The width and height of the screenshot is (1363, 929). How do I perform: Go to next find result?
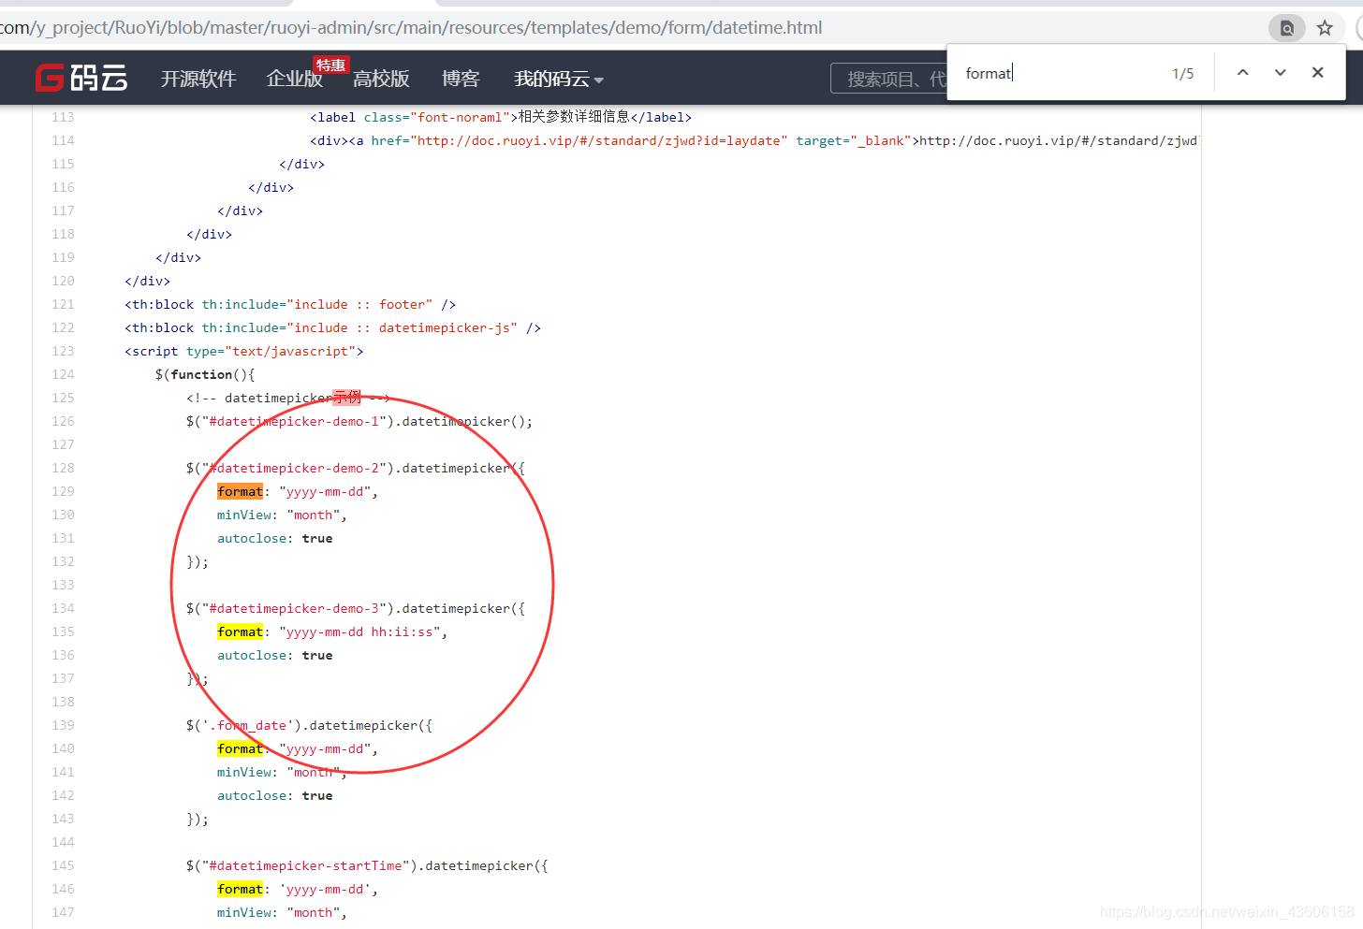coord(1280,73)
